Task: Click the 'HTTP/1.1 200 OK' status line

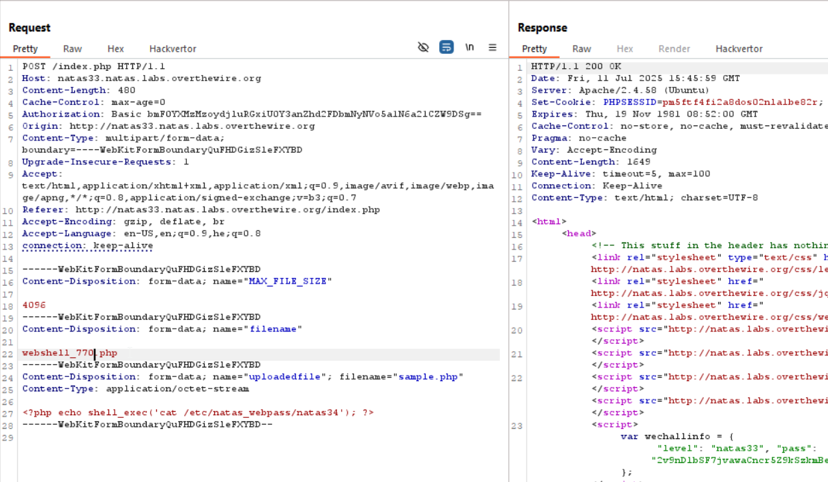Action: coord(576,67)
